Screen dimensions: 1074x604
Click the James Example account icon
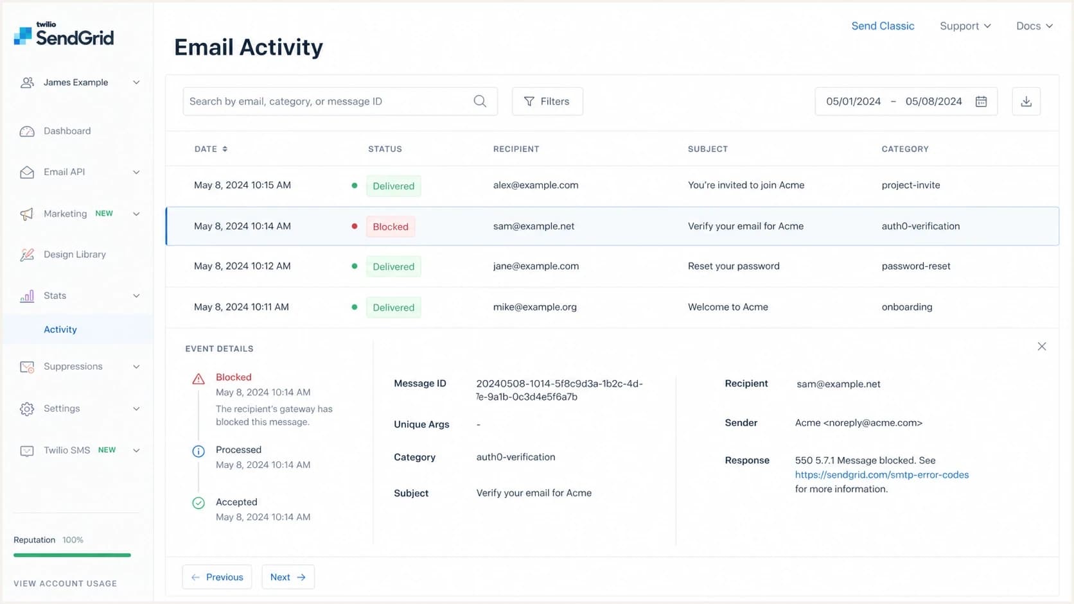coord(27,83)
